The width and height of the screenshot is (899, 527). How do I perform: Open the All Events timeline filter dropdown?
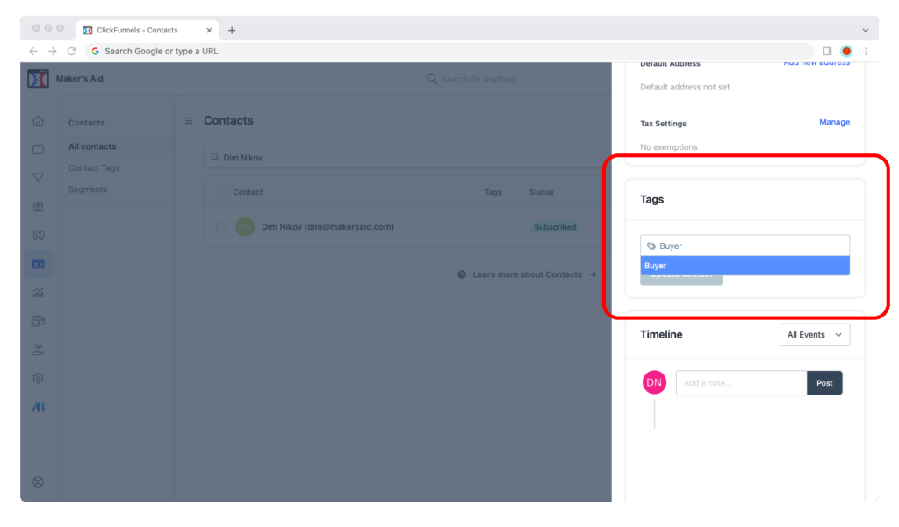pos(814,335)
